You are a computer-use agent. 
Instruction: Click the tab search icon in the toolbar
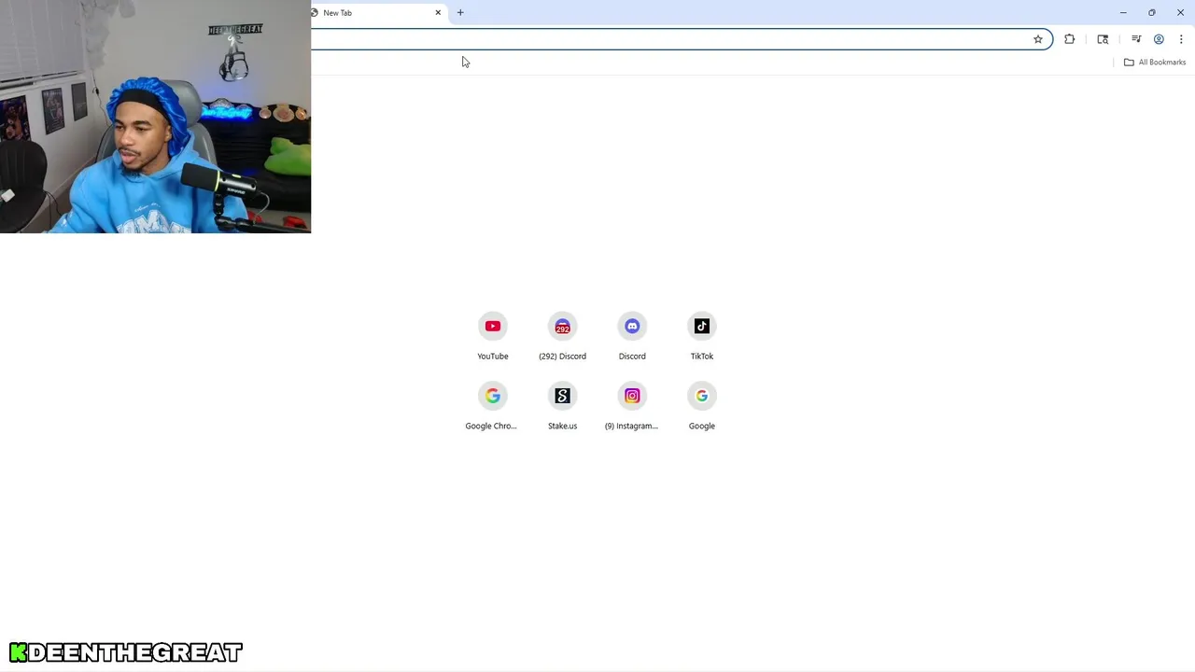(1103, 39)
